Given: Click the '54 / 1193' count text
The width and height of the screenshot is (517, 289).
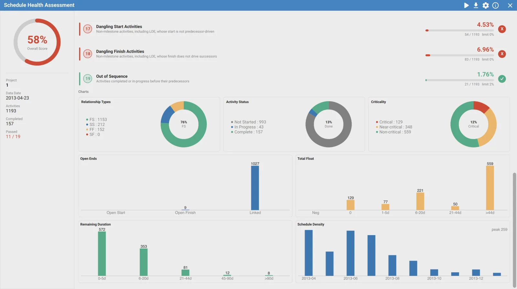Looking at the screenshot, I should [472, 35].
